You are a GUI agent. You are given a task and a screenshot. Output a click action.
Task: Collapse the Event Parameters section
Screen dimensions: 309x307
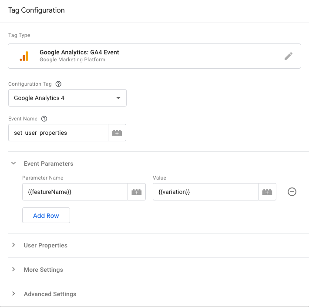point(13,164)
